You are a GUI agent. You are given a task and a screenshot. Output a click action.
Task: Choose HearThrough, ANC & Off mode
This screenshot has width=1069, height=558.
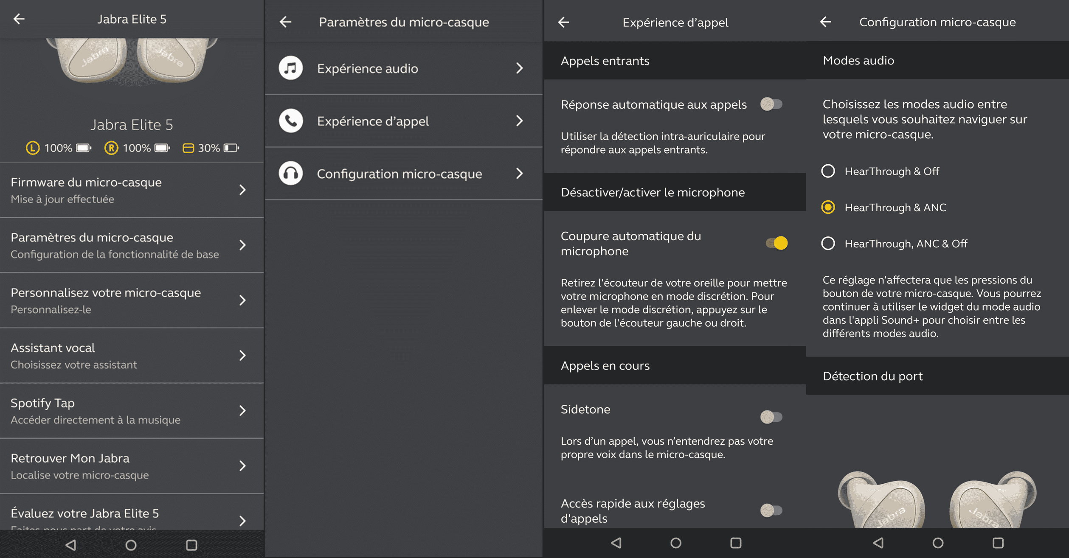pos(828,244)
